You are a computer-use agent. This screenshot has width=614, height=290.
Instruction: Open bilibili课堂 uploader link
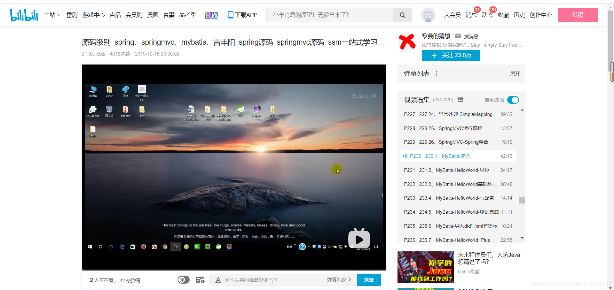coord(468,272)
